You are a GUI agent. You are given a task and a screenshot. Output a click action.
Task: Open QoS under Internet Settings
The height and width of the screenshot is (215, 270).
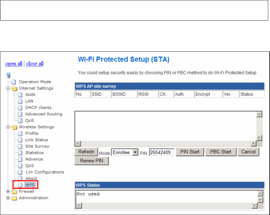pyautogui.click(x=30, y=120)
